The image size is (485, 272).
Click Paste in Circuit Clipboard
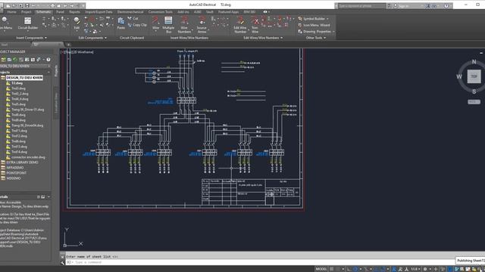[121, 23]
